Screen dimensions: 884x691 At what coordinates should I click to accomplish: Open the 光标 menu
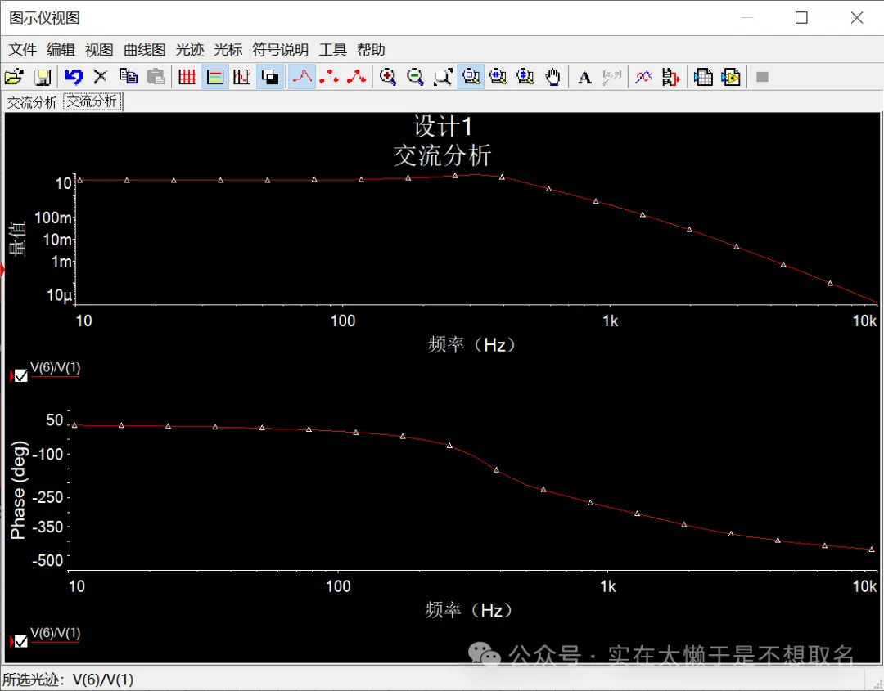coord(228,50)
